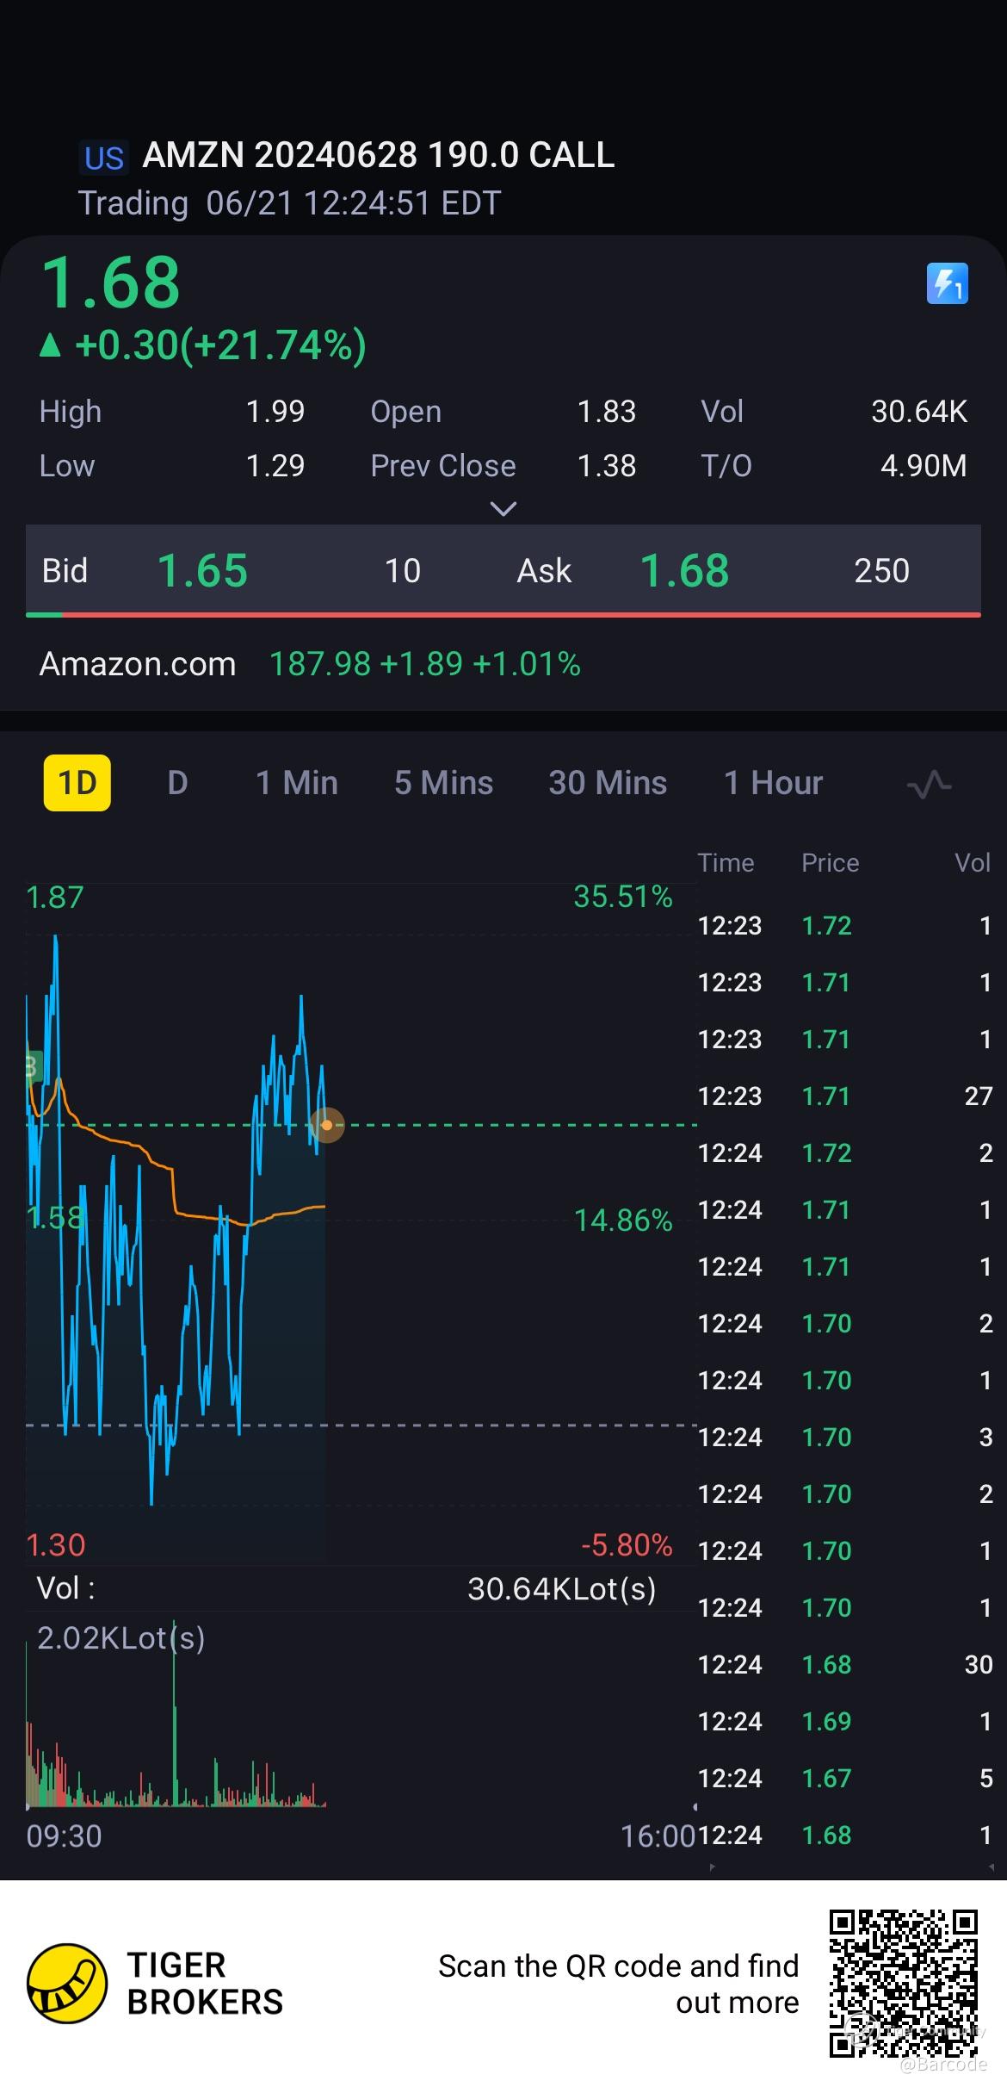Image resolution: width=1007 pixels, height=2087 pixels.
Task: Tap the orange current price marker dot
Action: click(326, 1125)
